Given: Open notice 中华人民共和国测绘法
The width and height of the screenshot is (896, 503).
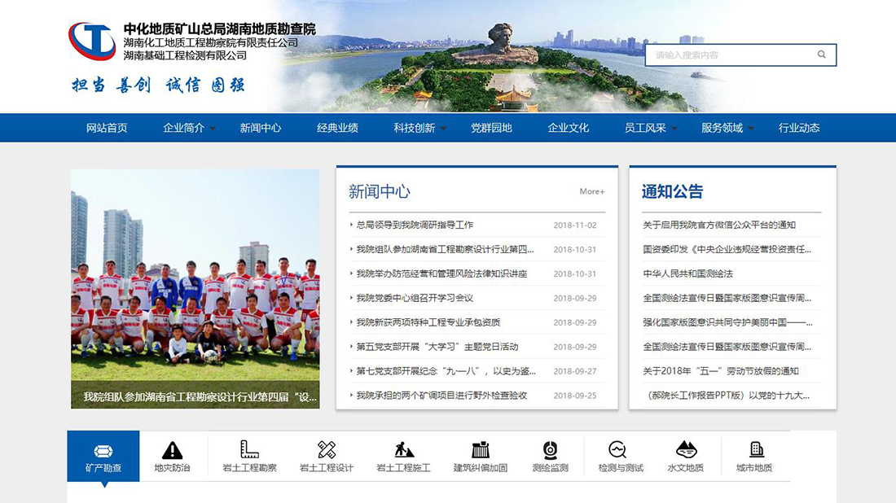Looking at the screenshot, I should pyautogui.click(x=688, y=274).
